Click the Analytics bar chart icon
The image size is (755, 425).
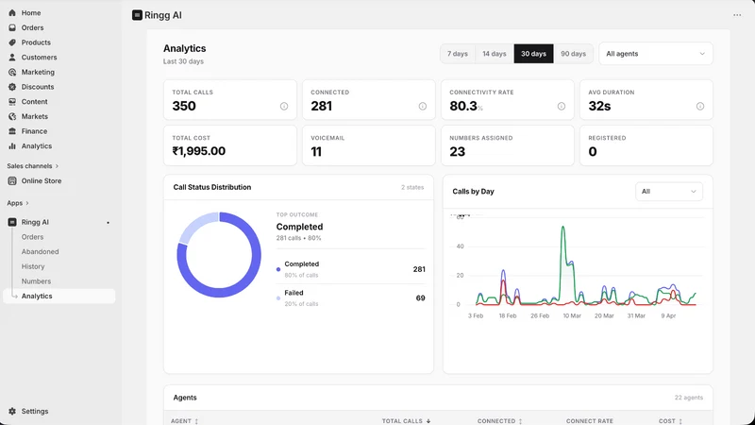point(12,146)
